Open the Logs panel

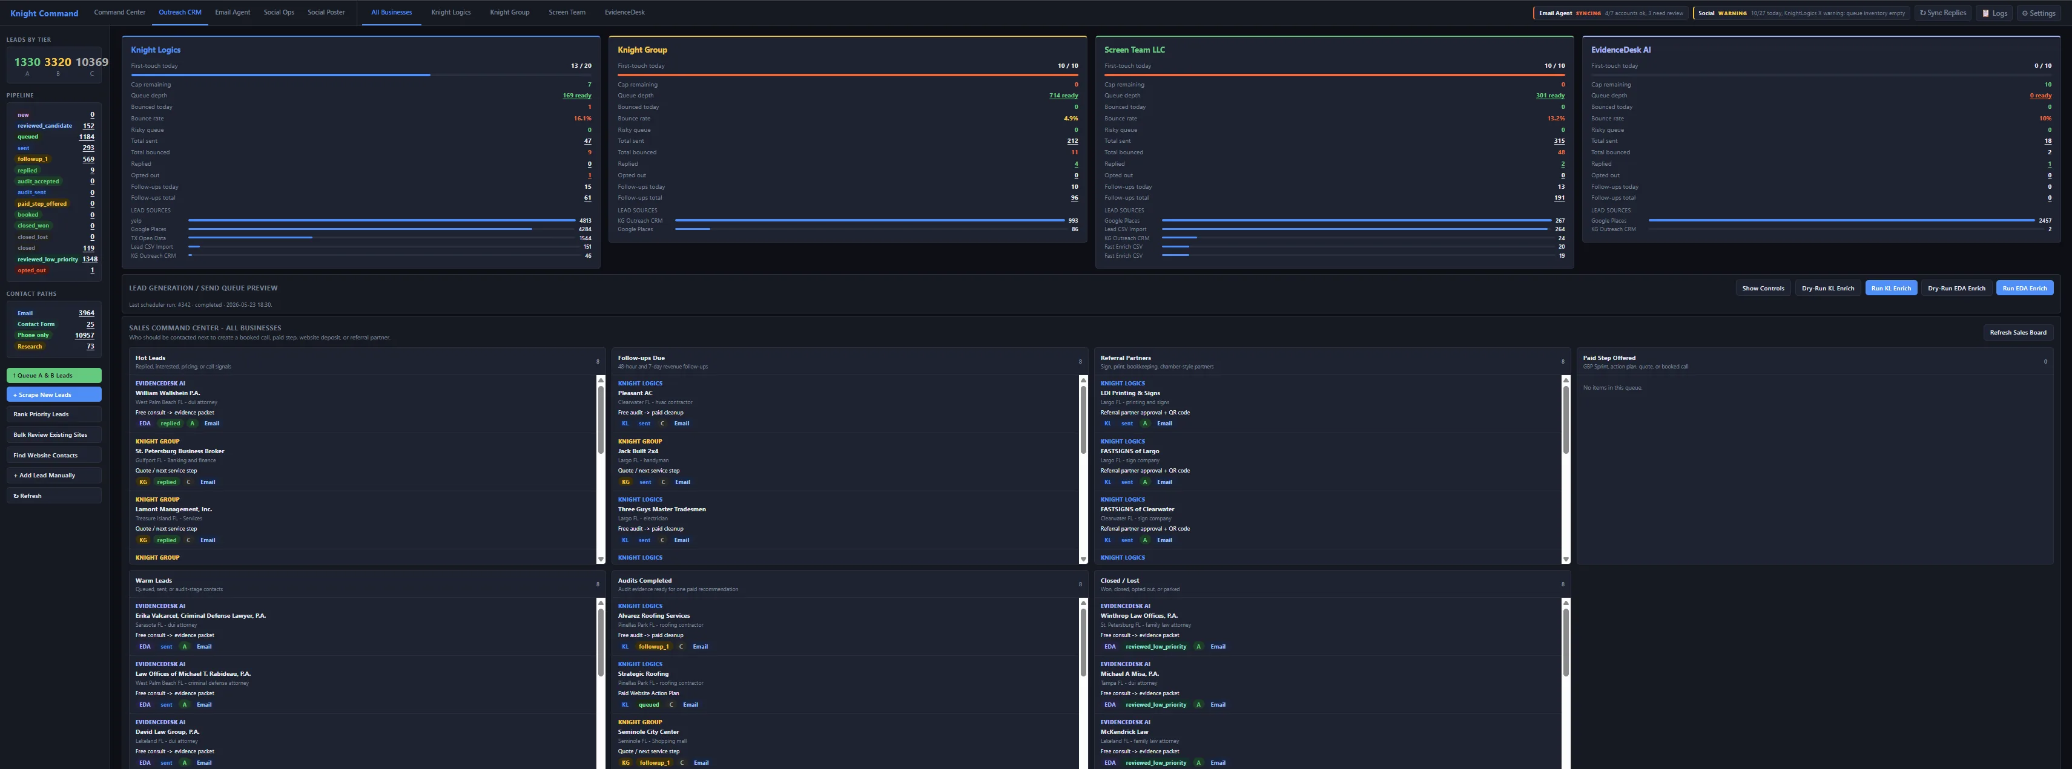[x=1994, y=13]
